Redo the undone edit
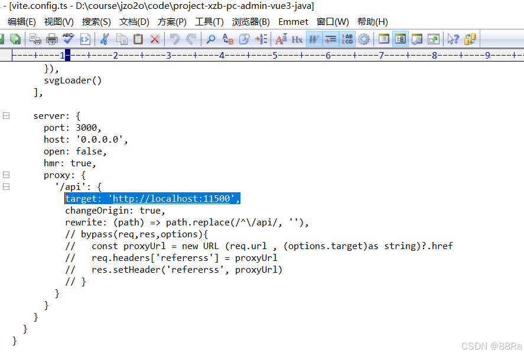 (x=191, y=39)
